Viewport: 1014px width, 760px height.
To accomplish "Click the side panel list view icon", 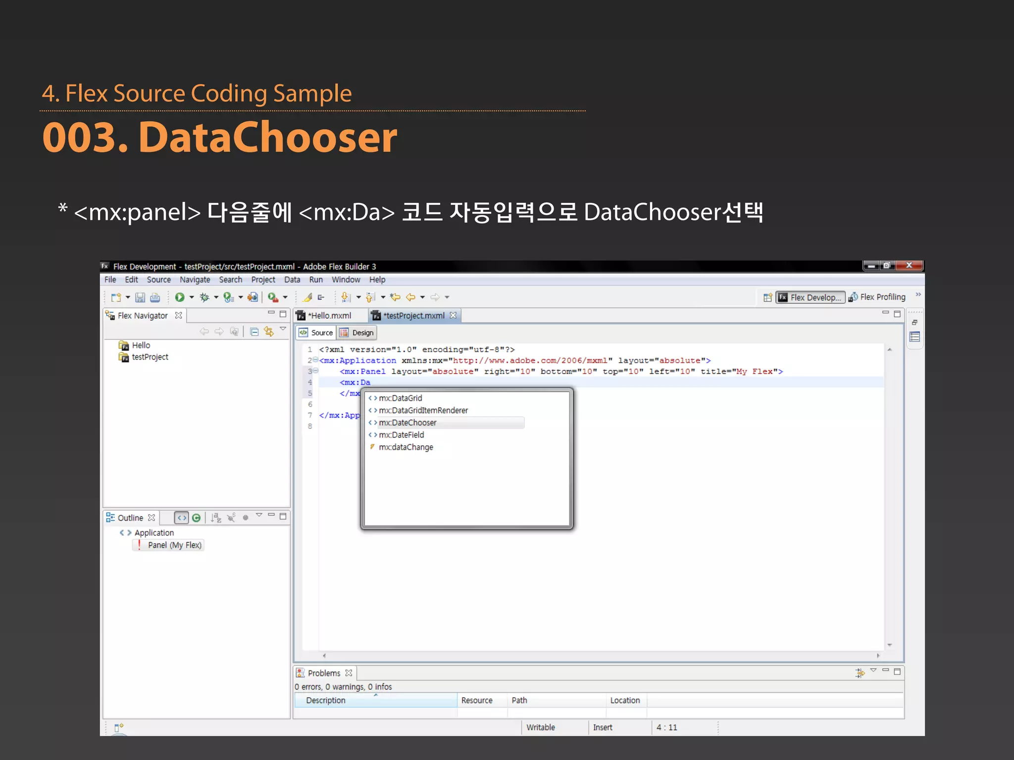I will [914, 337].
